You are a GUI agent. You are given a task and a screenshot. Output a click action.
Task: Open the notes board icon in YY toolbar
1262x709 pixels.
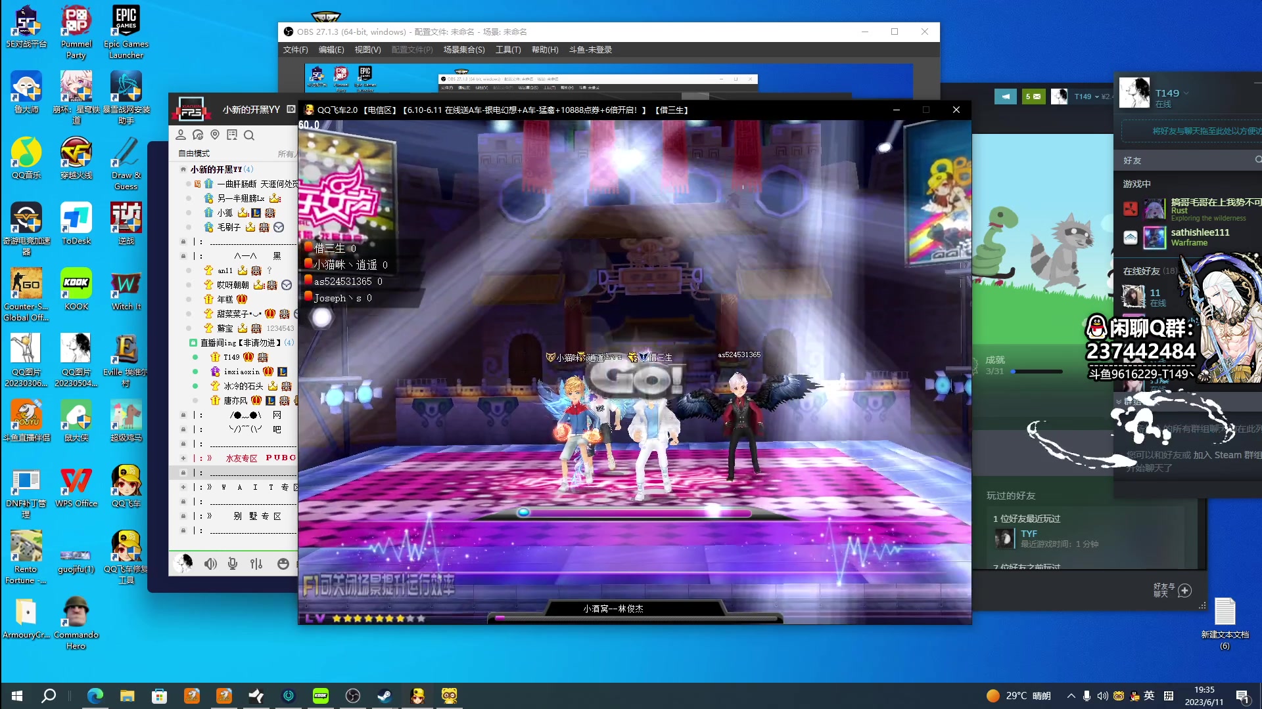click(x=232, y=135)
